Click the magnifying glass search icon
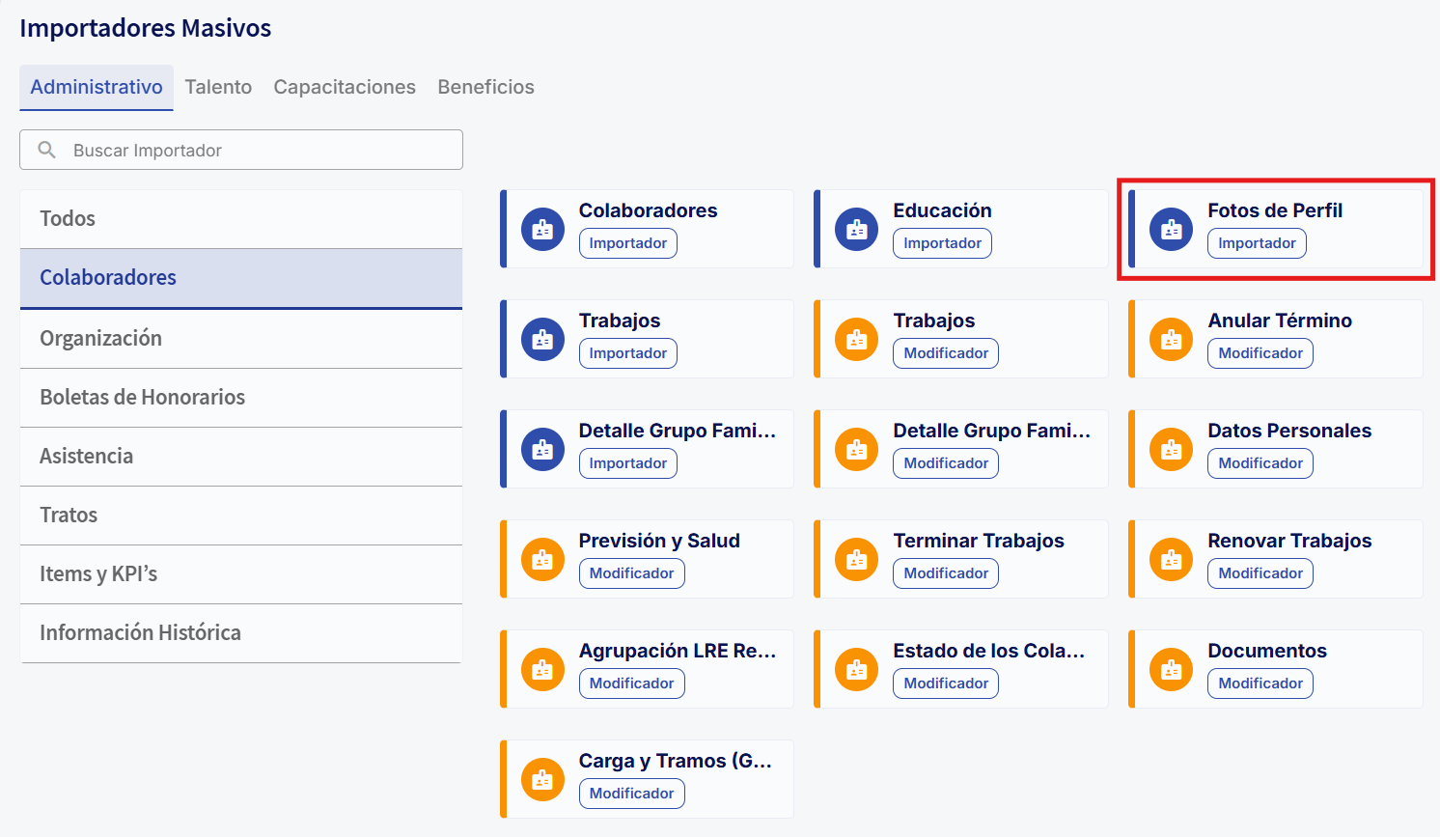Screen dimensions: 1440x837 tap(46, 150)
